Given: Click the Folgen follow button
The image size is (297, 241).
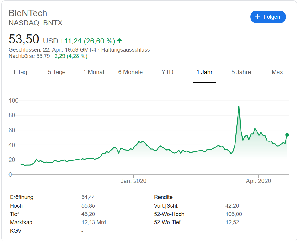Looking at the screenshot, I should (268, 17).
